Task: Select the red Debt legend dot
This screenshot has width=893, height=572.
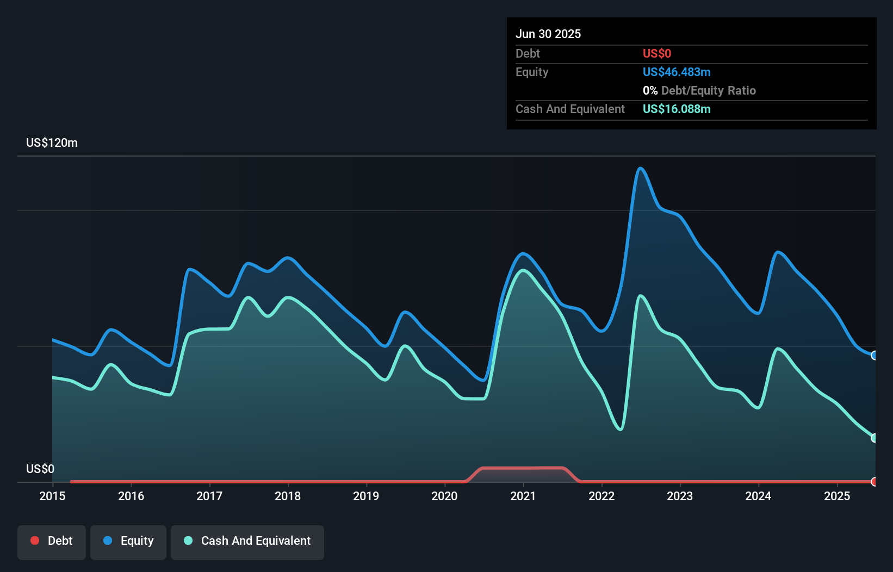Action: 35,540
